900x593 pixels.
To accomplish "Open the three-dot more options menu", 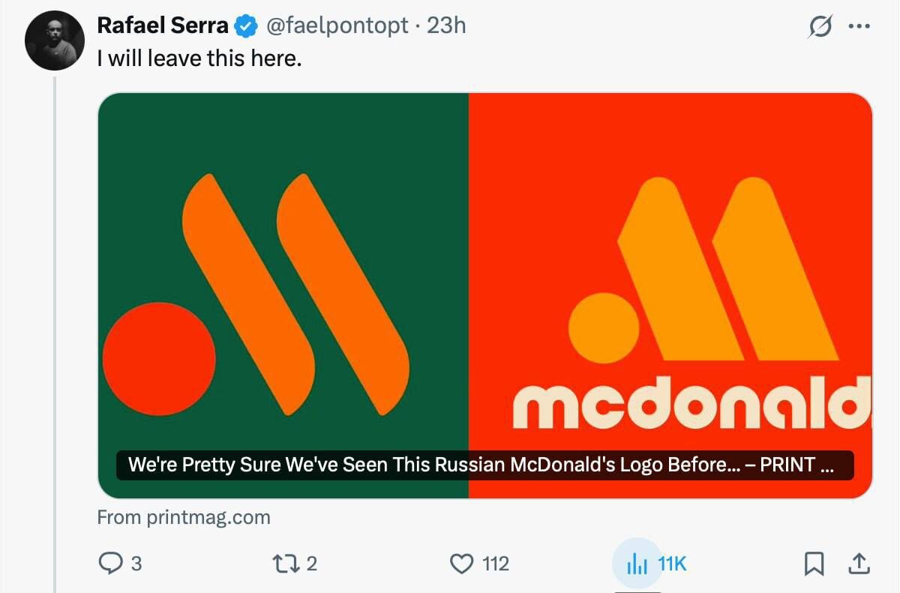I will coord(857,26).
